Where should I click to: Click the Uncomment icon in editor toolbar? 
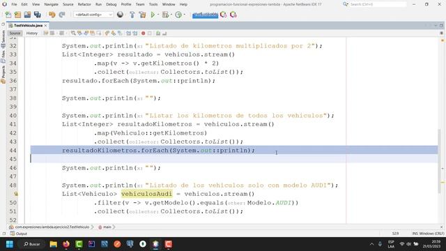coord(164,33)
